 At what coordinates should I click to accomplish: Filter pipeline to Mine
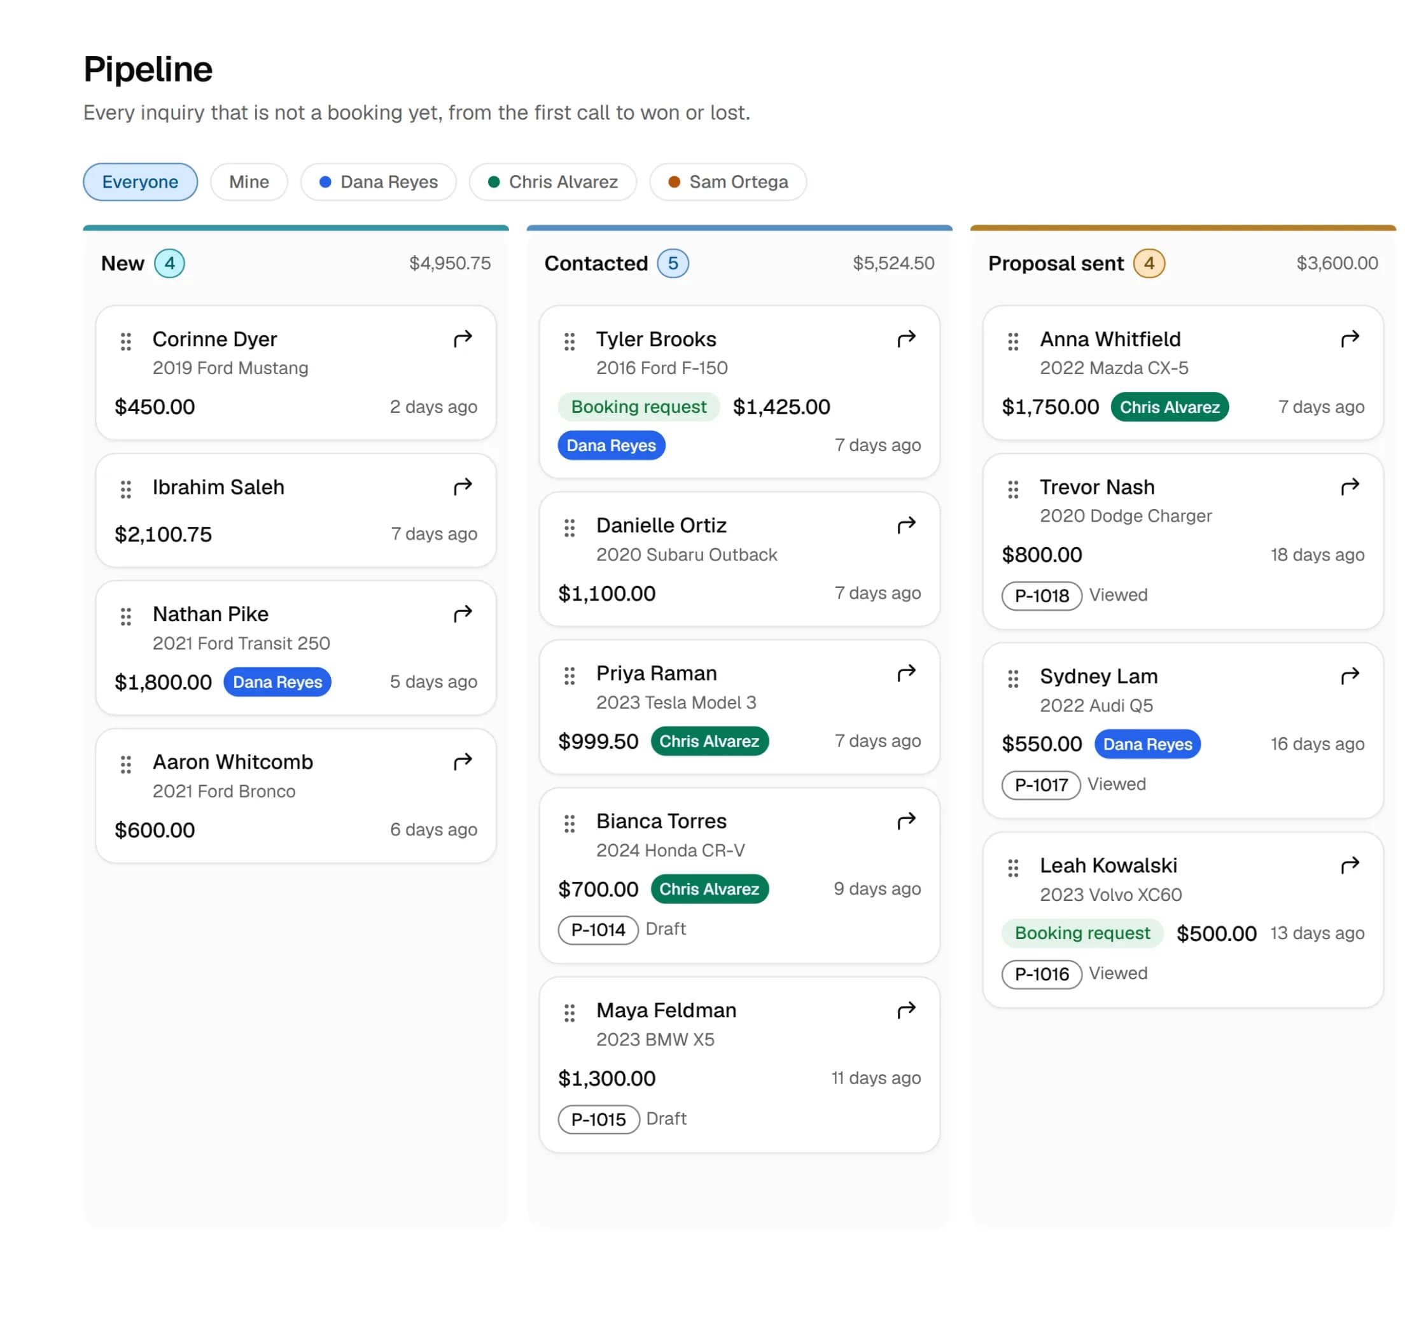(250, 183)
